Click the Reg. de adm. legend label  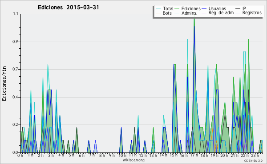(222, 13)
